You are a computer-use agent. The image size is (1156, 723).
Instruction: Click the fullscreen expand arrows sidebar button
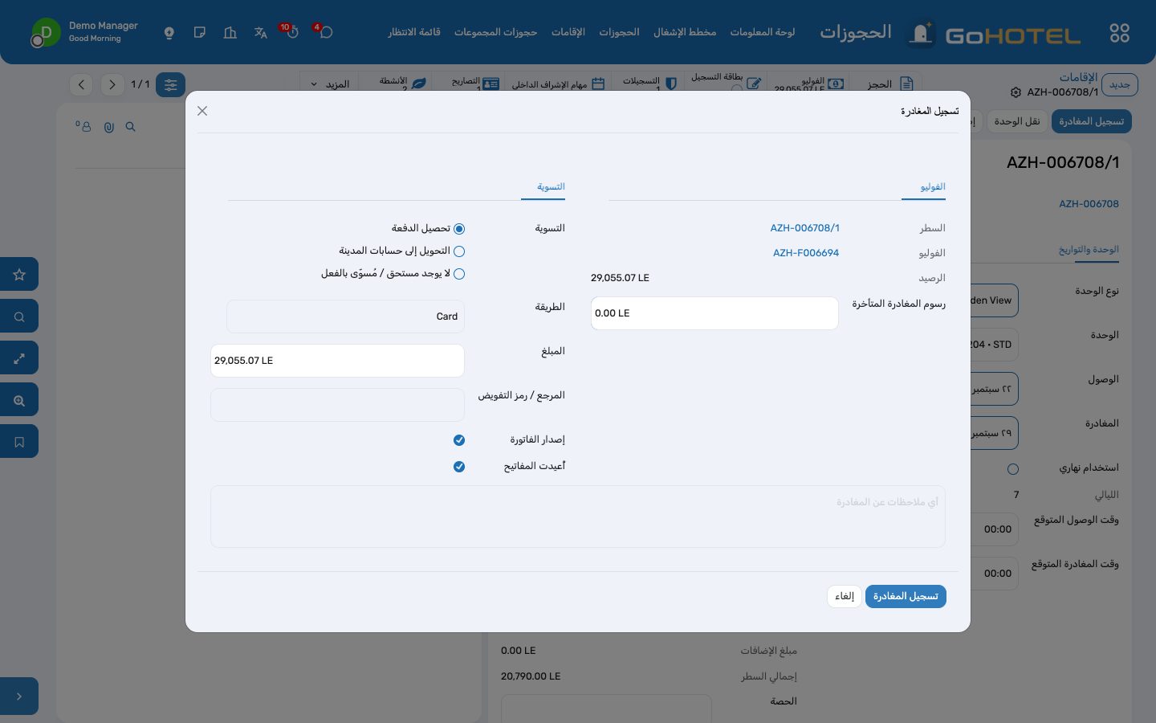pos(19,357)
